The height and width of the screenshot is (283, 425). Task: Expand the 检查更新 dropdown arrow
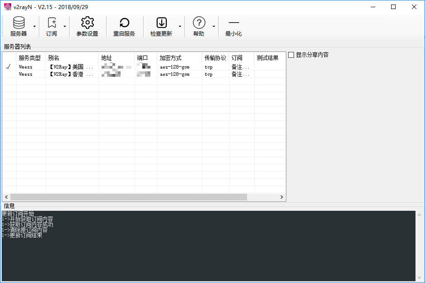[x=180, y=26]
